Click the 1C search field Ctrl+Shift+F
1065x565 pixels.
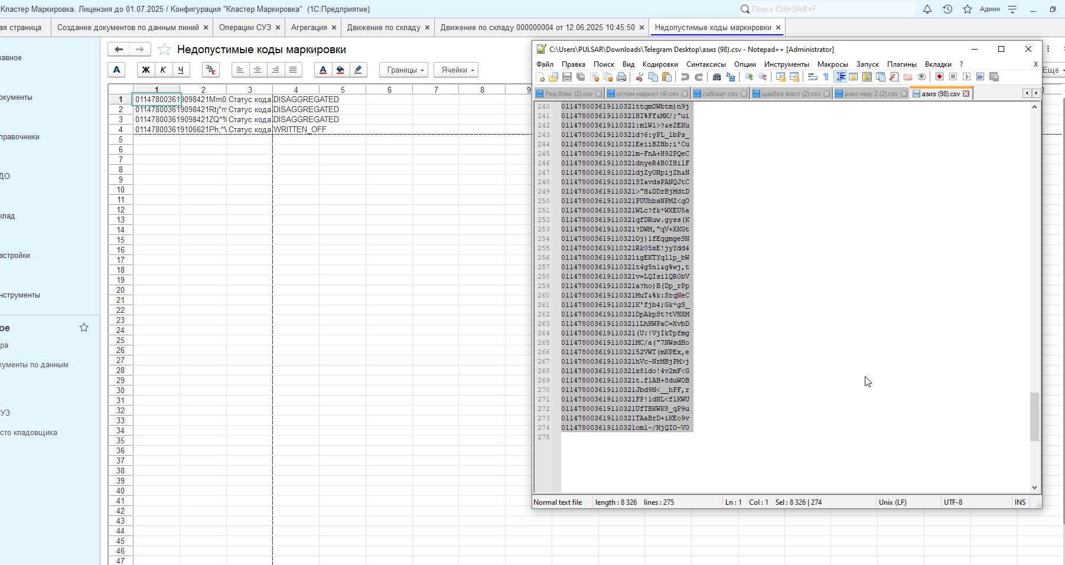pos(827,9)
